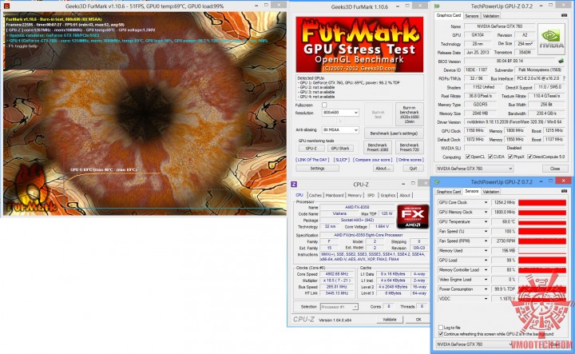Image resolution: width=575 pixels, height=354 pixels.
Task: Open the Caches tab in CPU-Z
Action: coord(315,195)
